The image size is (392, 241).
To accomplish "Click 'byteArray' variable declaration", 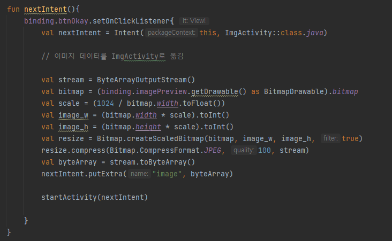I will point(77,162).
